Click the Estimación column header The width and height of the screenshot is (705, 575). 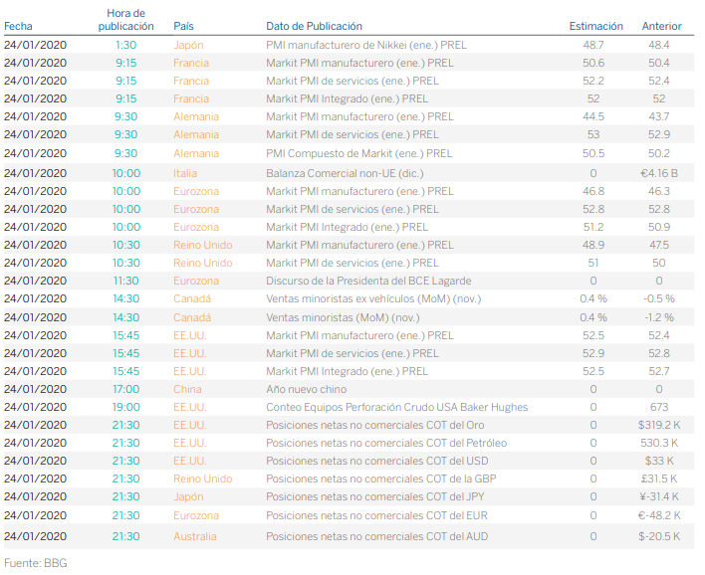(595, 26)
